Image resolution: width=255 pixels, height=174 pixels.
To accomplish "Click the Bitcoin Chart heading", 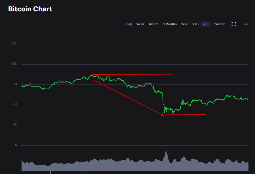I will point(30,9).
